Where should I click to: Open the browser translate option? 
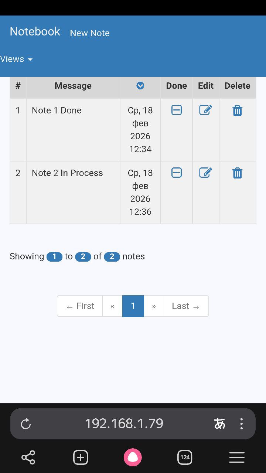pyautogui.click(x=219, y=423)
